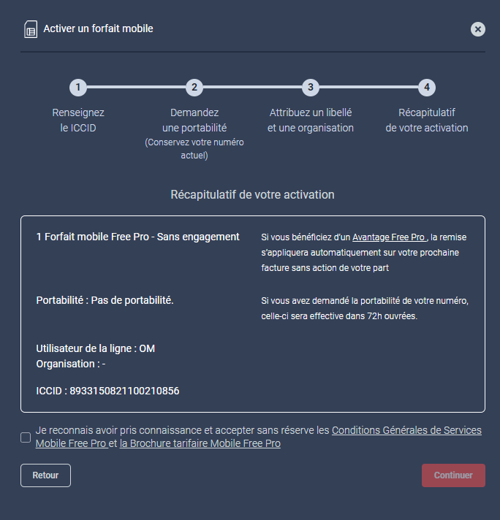Click Attribuez un libellé et une organisation label
This screenshot has width=500, height=520.
[311, 120]
